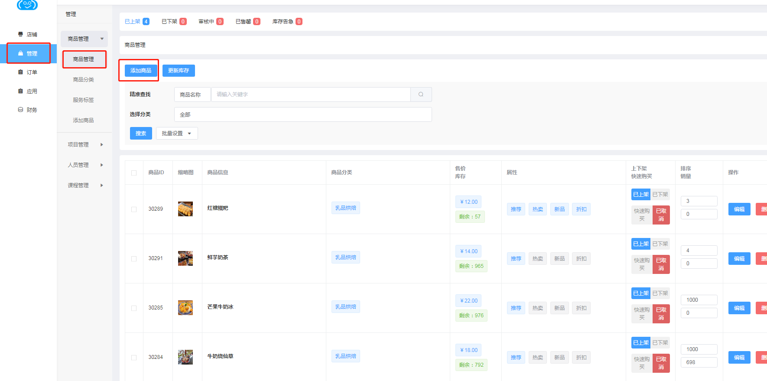Open the 商品名称 search-type dropdown
Image resolution: width=767 pixels, height=381 pixels.
(192, 94)
